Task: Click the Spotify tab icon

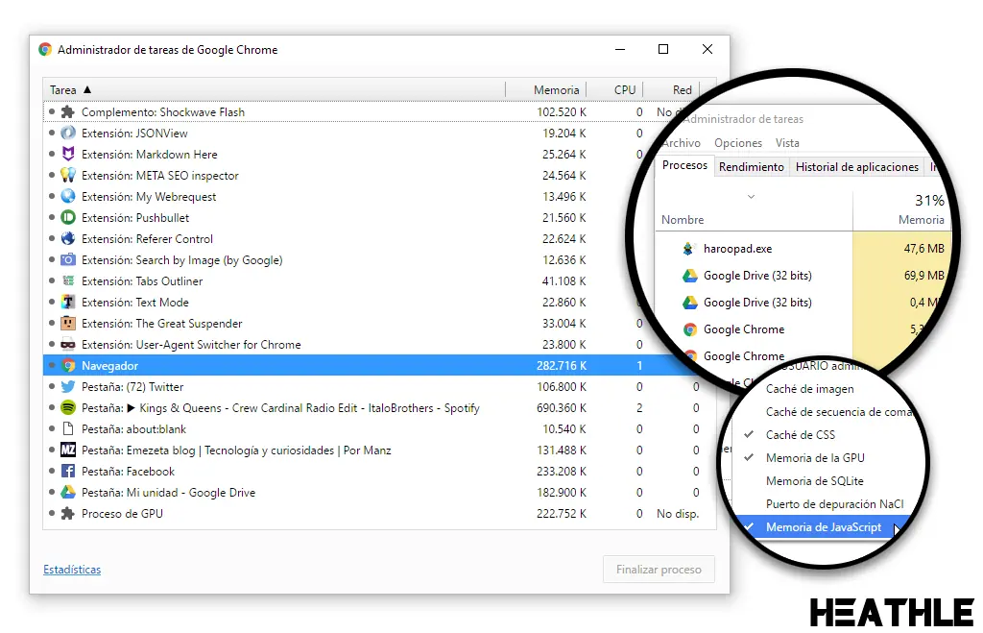Action: 68,408
